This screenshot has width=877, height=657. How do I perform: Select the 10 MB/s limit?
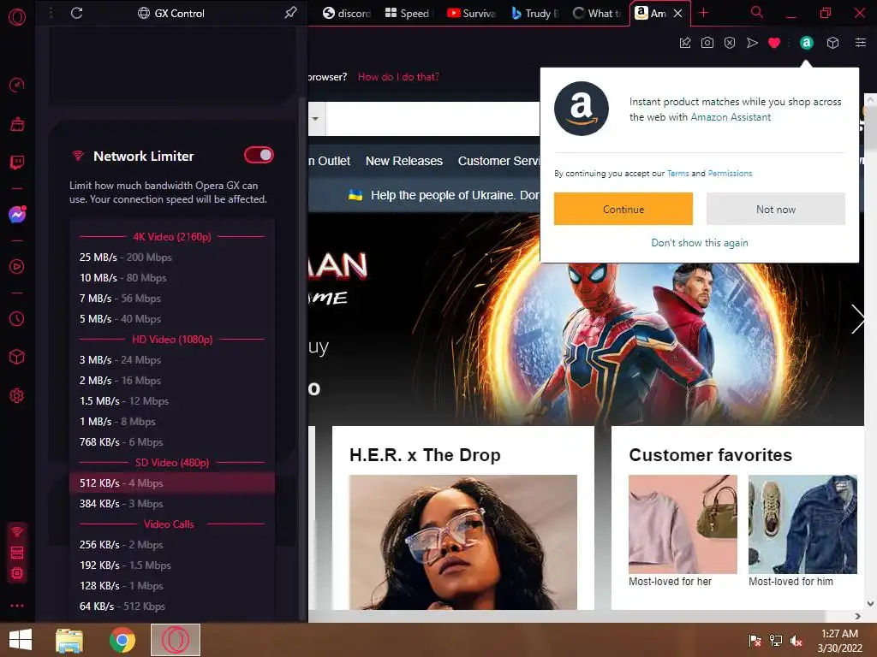point(172,278)
